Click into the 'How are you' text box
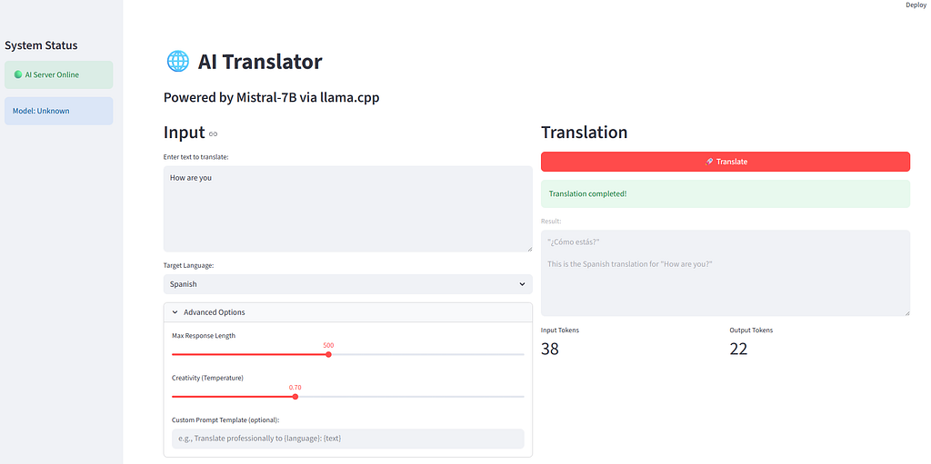The width and height of the screenshot is (931, 464). pos(347,208)
